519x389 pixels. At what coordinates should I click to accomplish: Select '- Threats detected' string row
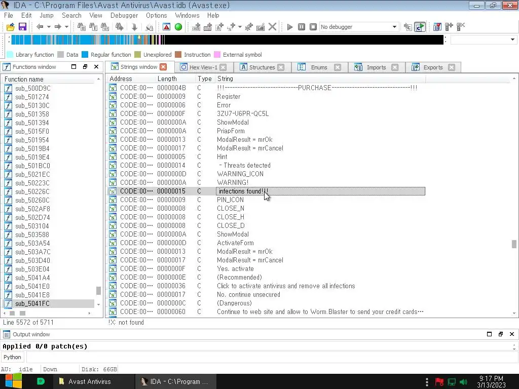tap(267, 166)
